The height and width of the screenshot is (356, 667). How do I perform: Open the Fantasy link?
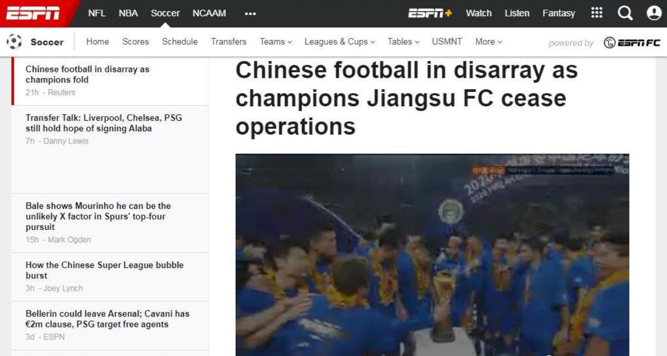click(559, 13)
